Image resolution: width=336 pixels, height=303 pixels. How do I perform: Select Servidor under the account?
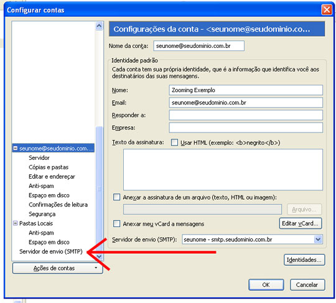39,157
